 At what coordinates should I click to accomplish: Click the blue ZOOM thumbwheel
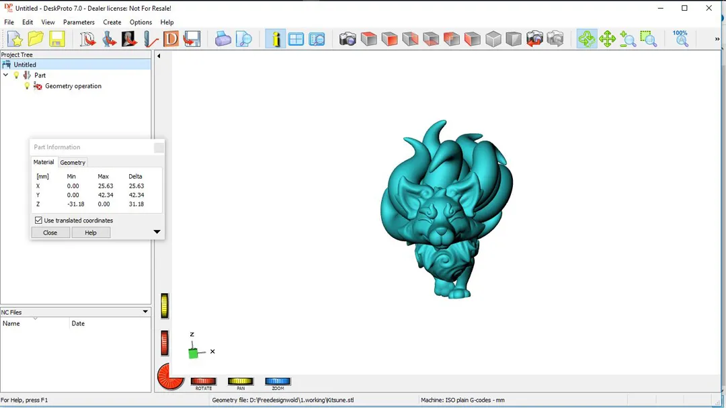click(278, 381)
